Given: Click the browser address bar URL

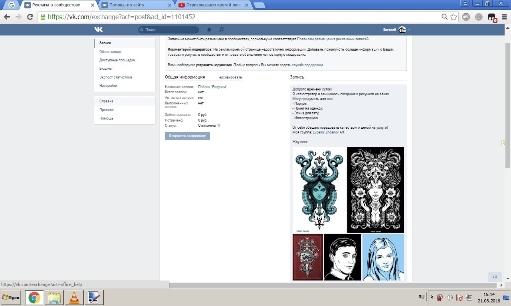Looking at the screenshot, I should click(x=121, y=17).
